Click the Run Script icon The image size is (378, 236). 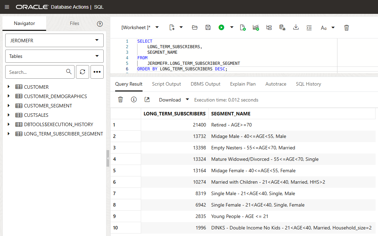coord(243,27)
